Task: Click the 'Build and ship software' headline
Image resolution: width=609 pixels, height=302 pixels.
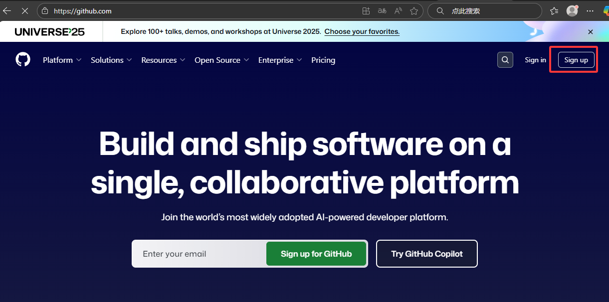Action: [305, 163]
